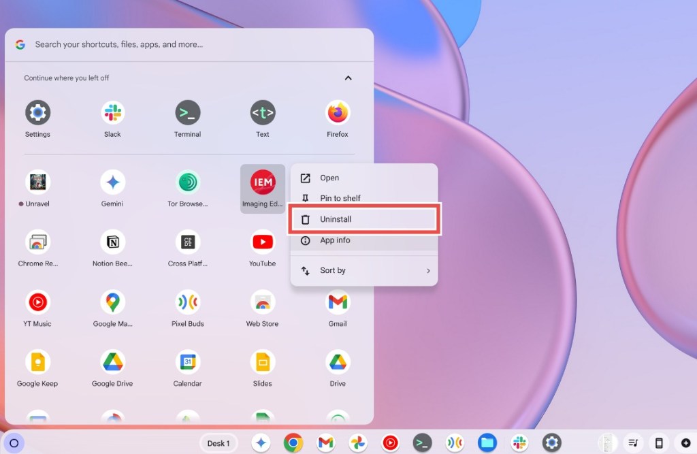Open Terminal from the shelf
Viewport: 697px width, 454px height.
click(x=422, y=443)
